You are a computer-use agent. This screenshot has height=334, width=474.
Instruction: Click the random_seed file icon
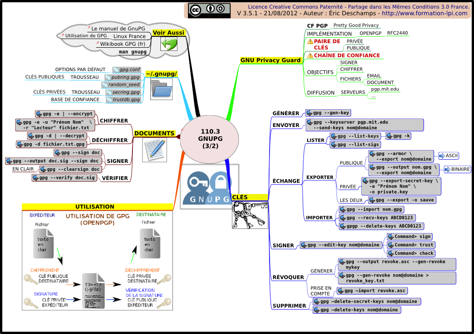click(105, 85)
